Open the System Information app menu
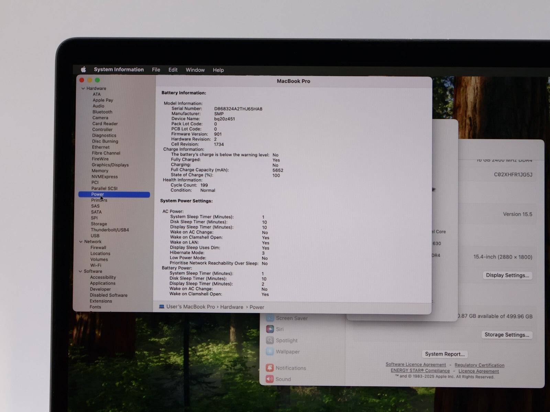The width and height of the screenshot is (550, 412). (x=119, y=69)
